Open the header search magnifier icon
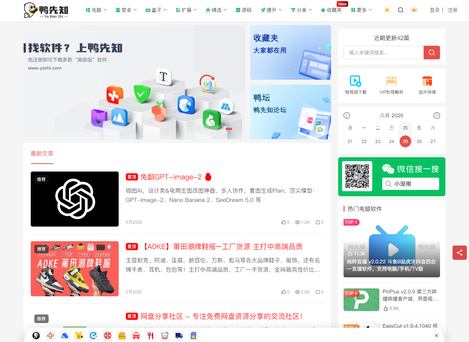Screen dimensions: 469x342 click(x=401, y=10)
